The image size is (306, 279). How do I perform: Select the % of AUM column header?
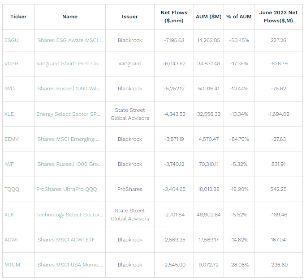point(239,17)
